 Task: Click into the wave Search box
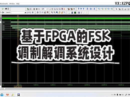point(18,12)
